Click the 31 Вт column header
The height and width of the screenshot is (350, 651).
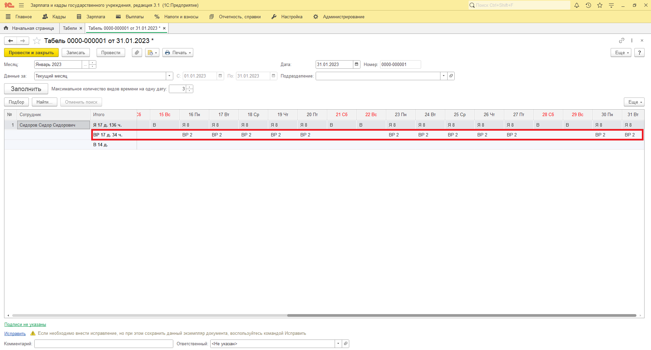(633, 115)
